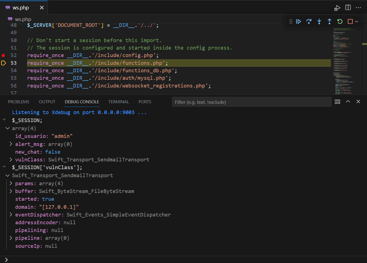Select the sourceIp: null row

36,246
